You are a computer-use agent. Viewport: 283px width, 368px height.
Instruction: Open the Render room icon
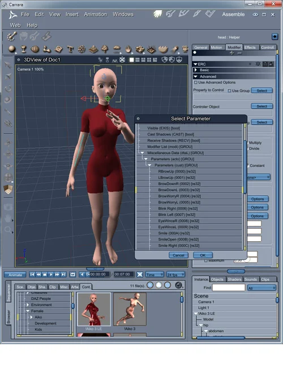pos(210,14)
